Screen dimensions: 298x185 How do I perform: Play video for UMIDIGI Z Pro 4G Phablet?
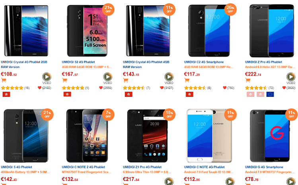click(x=291, y=77)
